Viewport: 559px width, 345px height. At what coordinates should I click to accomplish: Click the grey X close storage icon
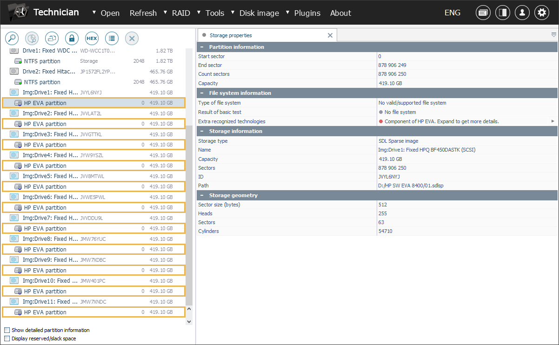pyautogui.click(x=132, y=38)
